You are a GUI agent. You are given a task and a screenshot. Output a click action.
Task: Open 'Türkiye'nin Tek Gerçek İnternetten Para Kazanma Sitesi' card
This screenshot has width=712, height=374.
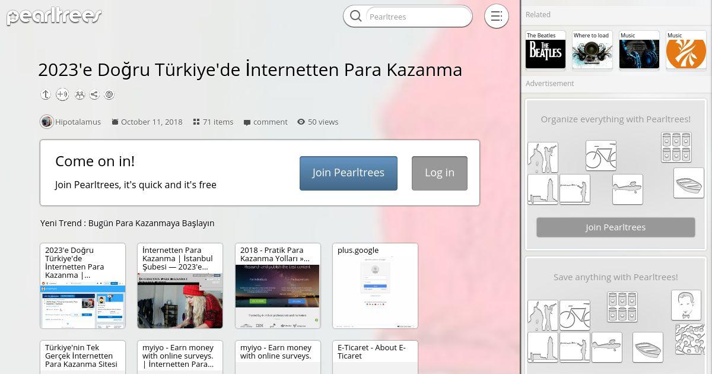pyautogui.click(x=82, y=357)
